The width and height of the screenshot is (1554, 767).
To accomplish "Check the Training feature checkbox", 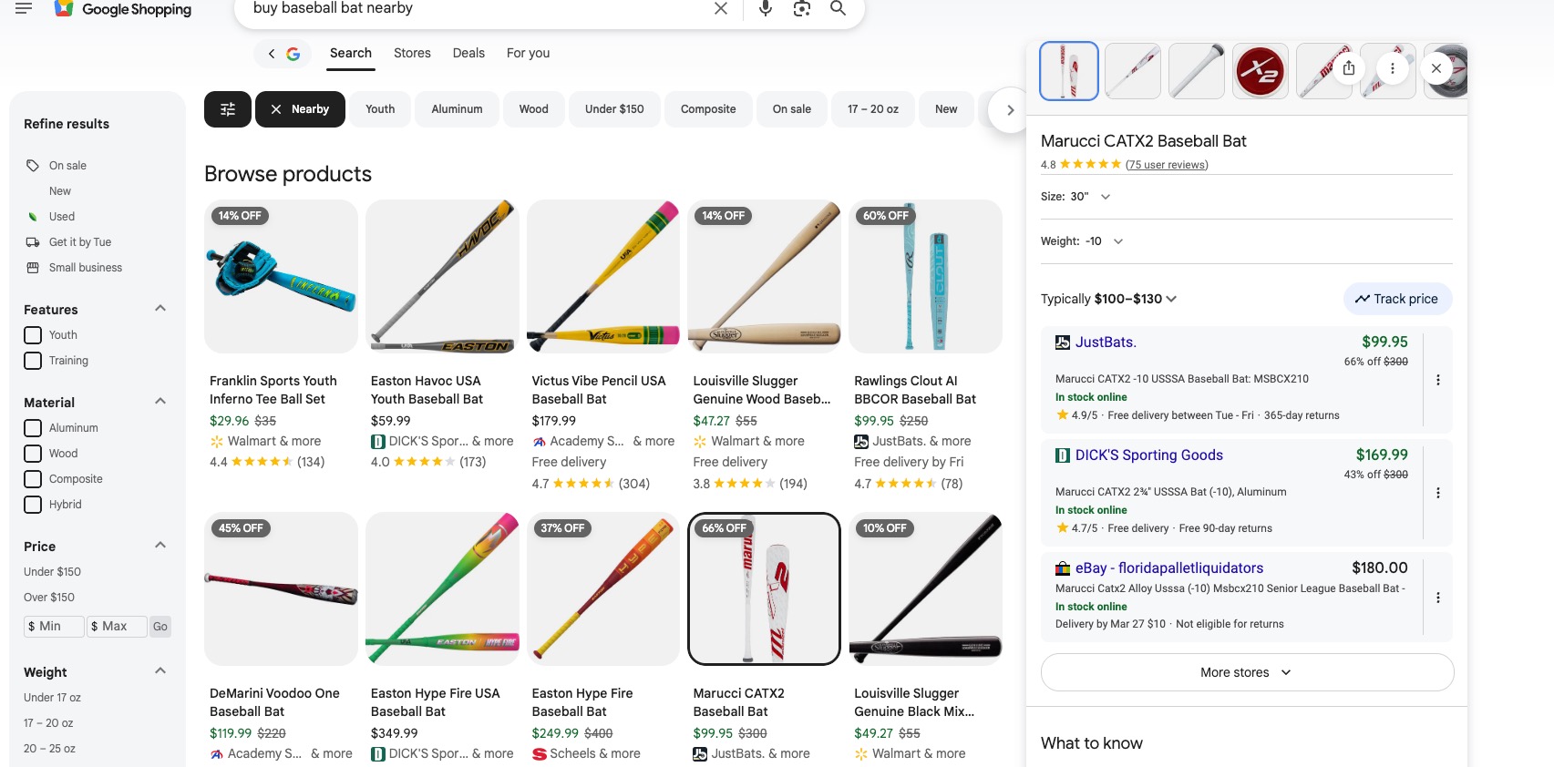I will pyautogui.click(x=33, y=361).
